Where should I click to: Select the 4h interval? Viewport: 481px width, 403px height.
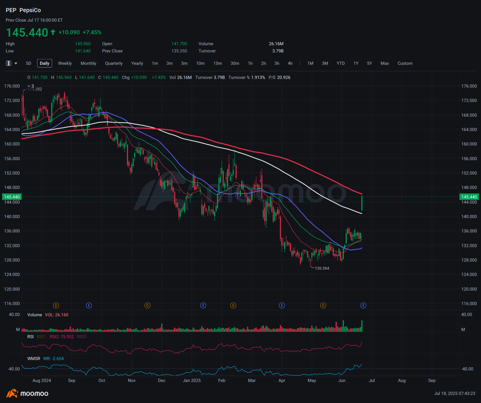(x=290, y=63)
